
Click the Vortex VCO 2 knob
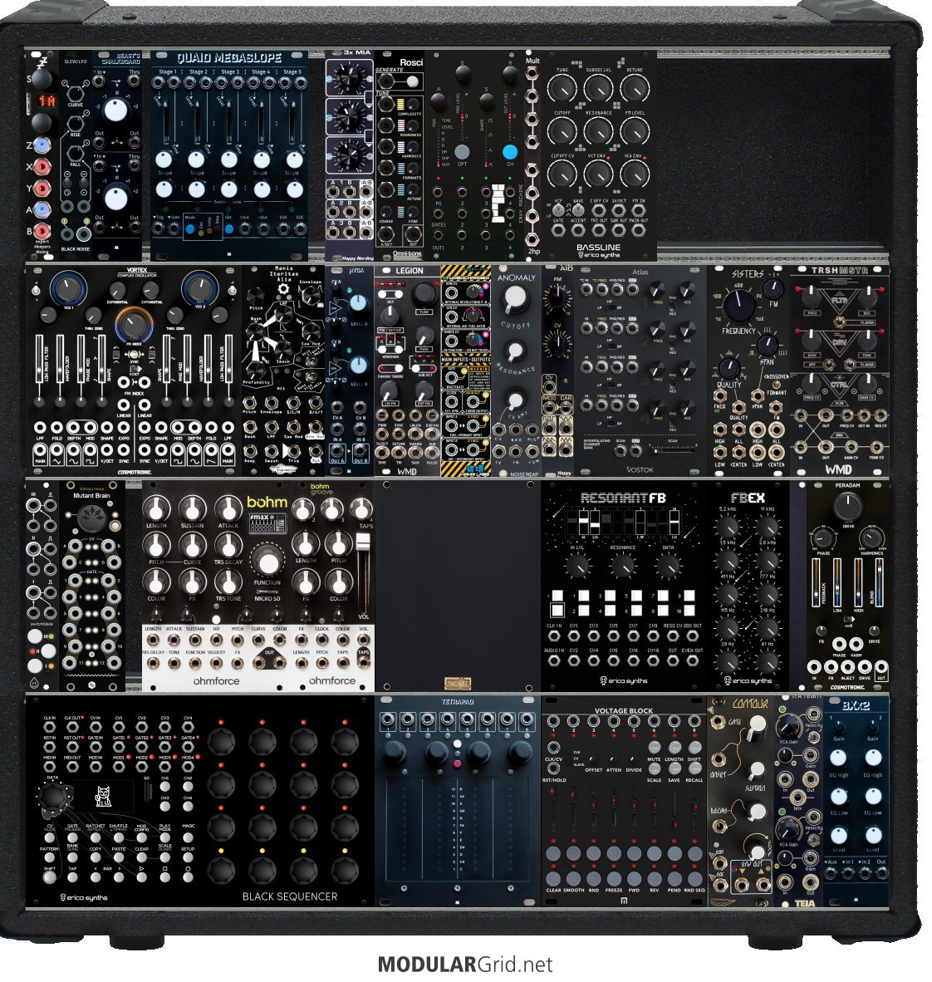point(199,288)
